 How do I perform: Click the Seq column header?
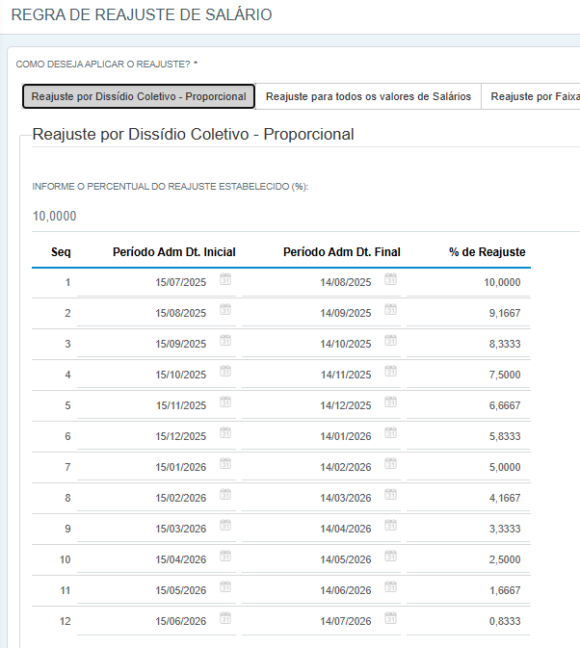click(x=61, y=252)
